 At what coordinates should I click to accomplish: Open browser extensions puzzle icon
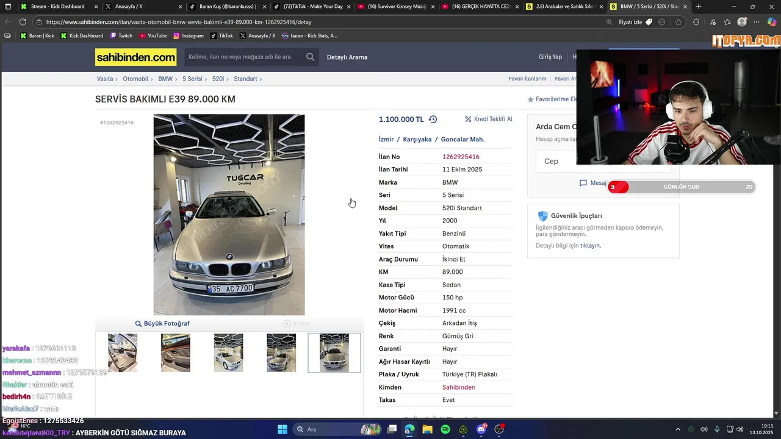696,22
